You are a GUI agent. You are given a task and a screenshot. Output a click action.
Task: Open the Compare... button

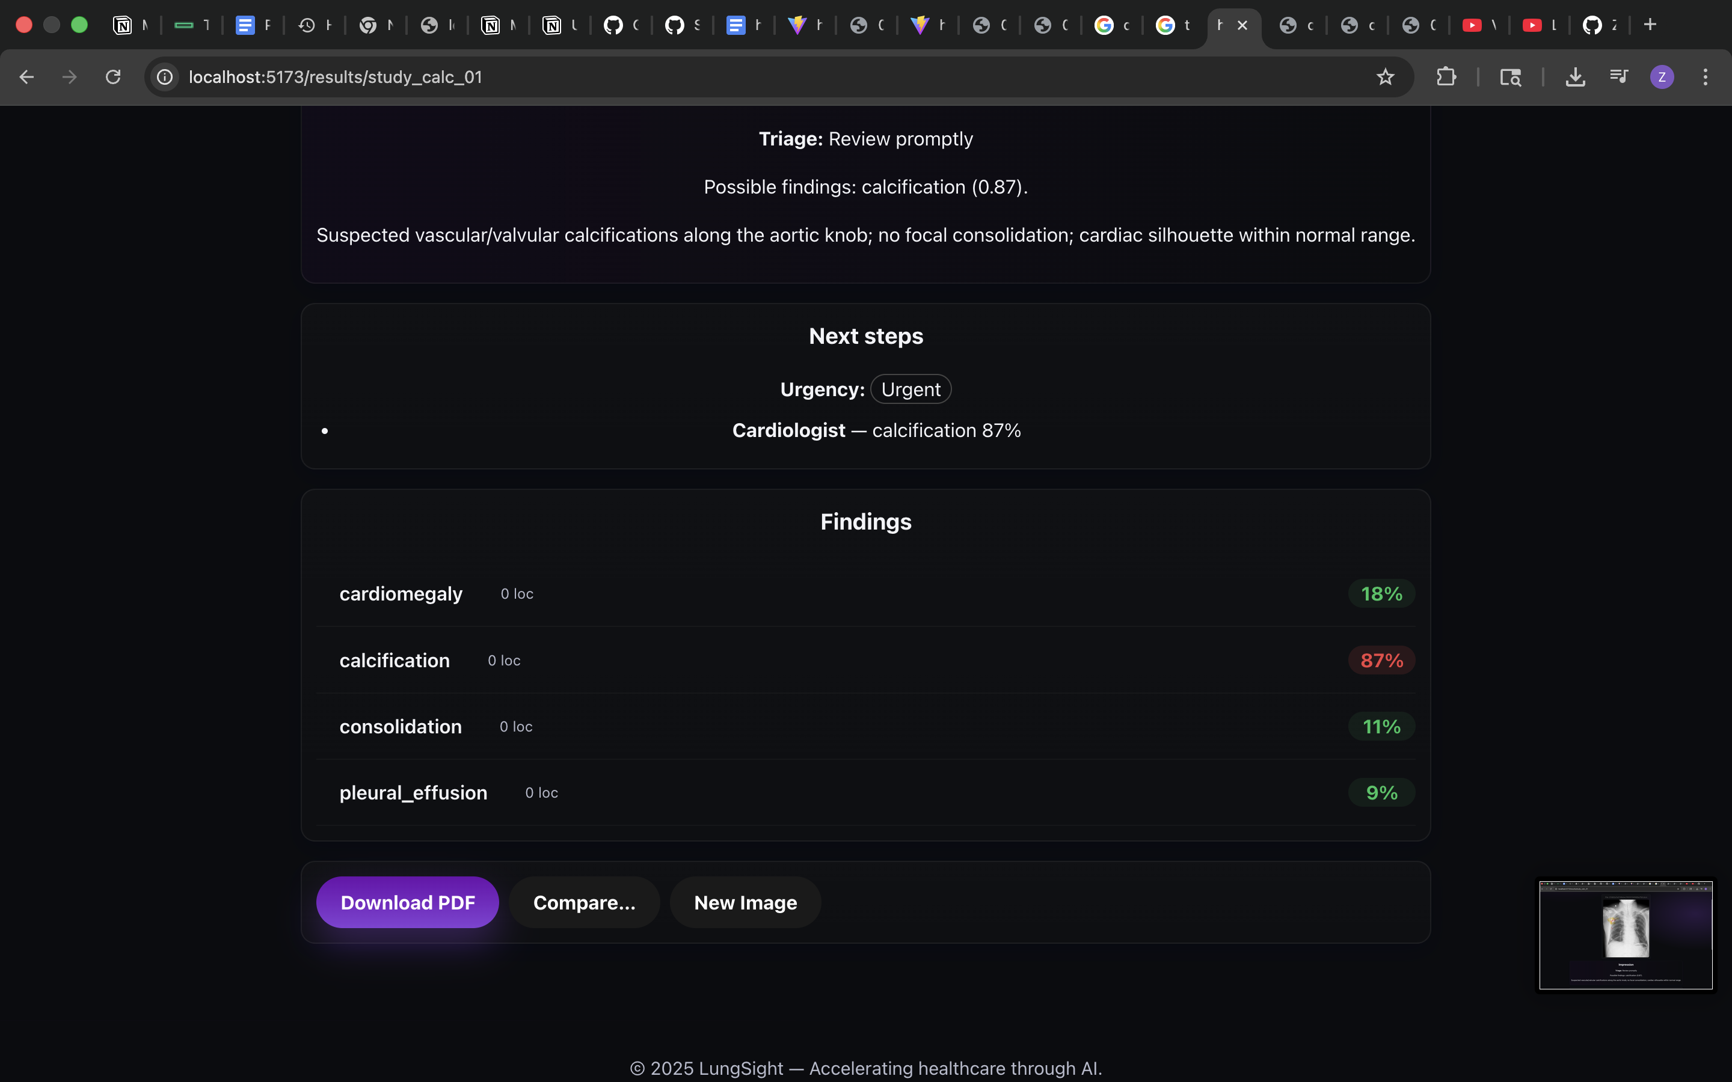[x=584, y=902]
